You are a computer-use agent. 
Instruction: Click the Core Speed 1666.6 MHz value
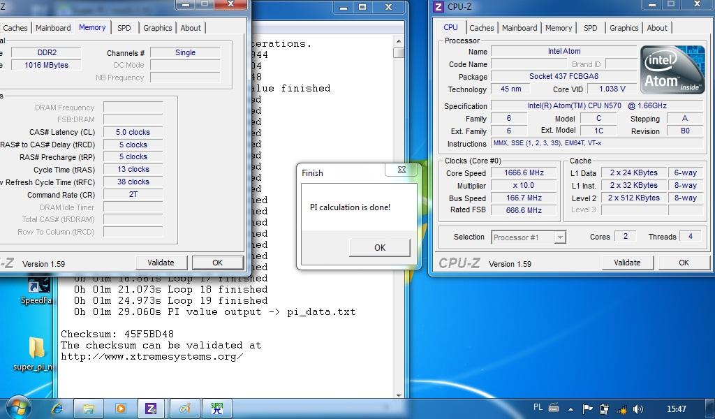524,172
